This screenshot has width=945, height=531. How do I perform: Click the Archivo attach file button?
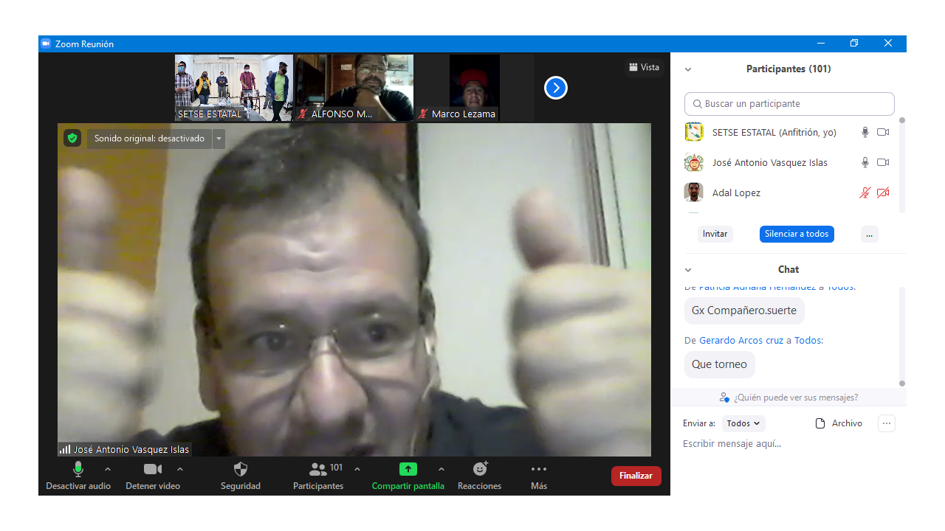(x=839, y=423)
